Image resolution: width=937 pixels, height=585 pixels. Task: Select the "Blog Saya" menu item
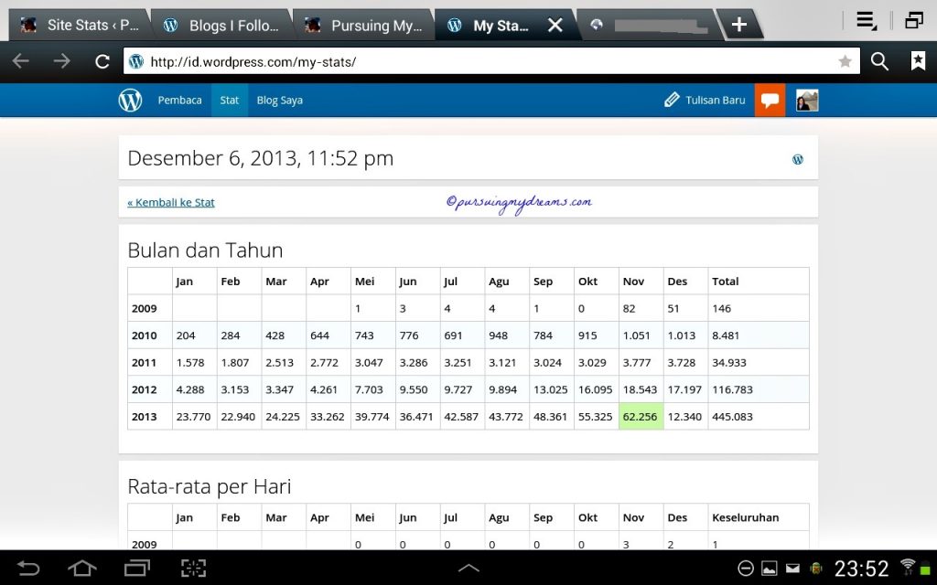tap(279, 100)
